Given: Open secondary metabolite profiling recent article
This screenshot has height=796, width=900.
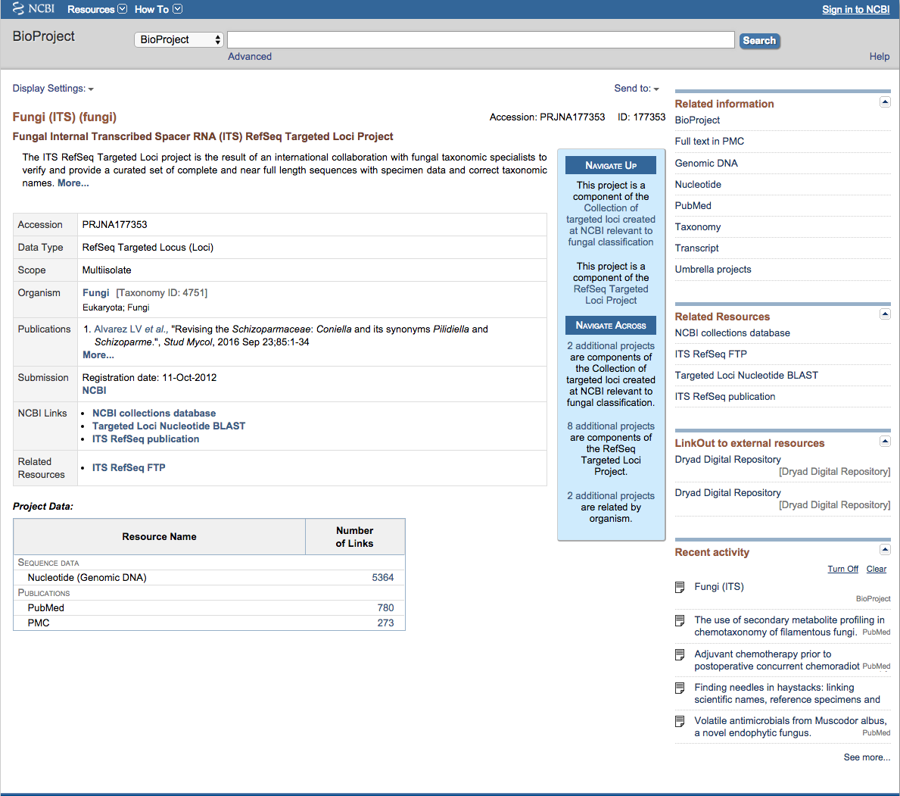Looking at the screenshot, I should (789, 626).
